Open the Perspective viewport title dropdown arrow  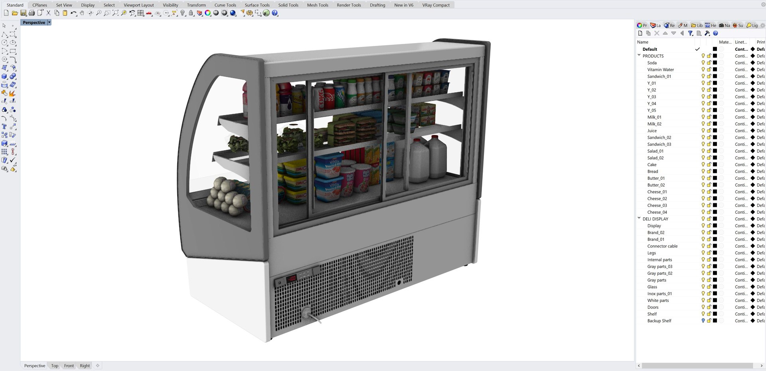coord(49,23)
